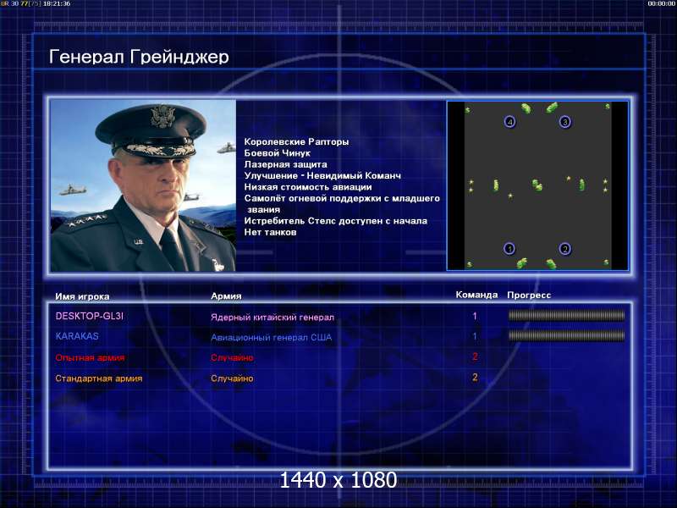
Task: Click 'Ядерный китайский генерал' army entry
Action: click(272, 317)
